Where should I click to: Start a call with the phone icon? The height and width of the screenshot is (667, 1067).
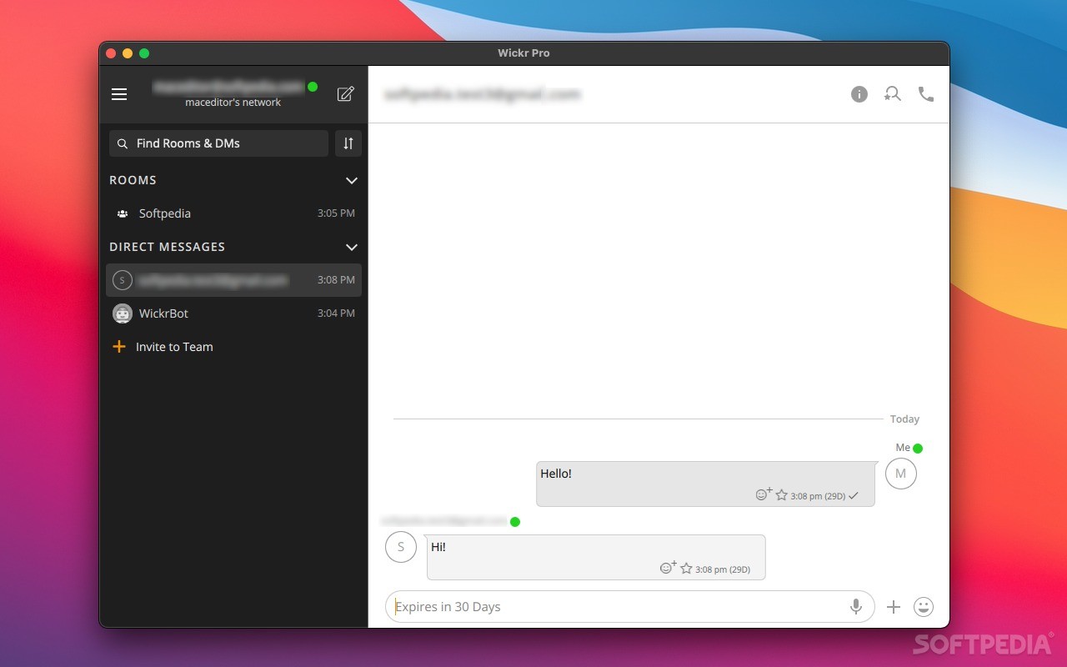coord(925,93)
